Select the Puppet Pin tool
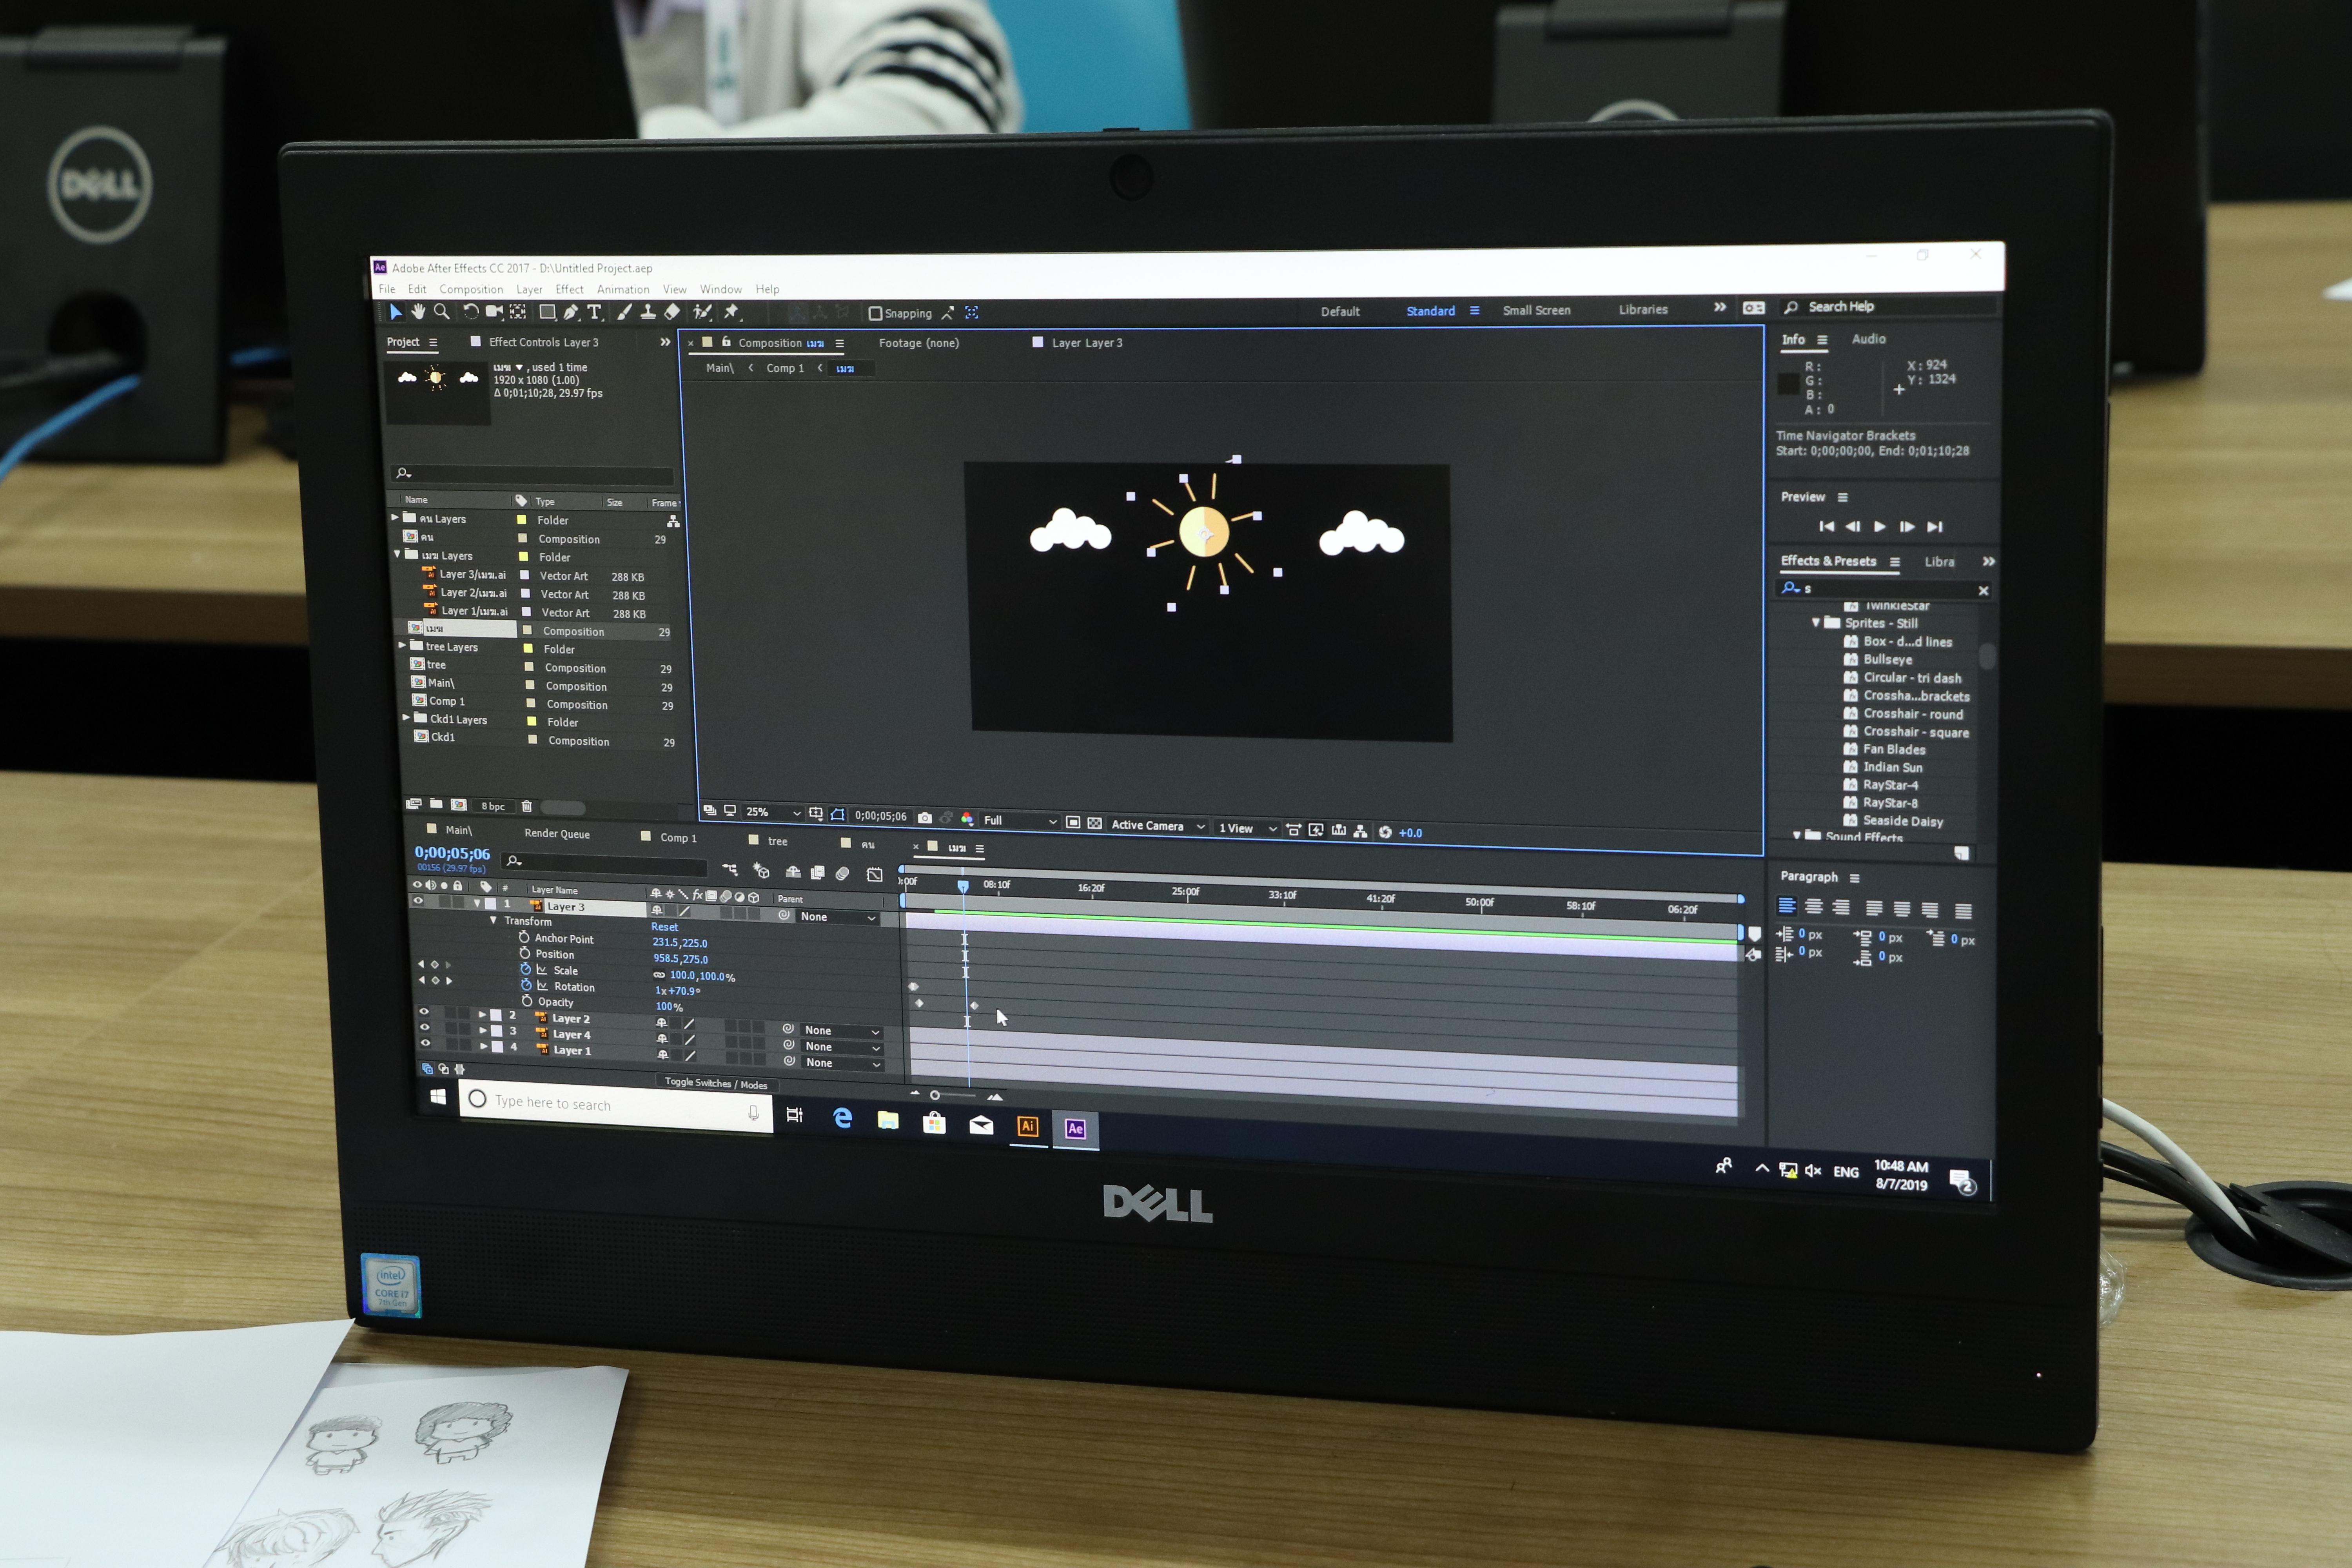The height and width of the screenshot is (1568, 2352). (x=731, y=312)
